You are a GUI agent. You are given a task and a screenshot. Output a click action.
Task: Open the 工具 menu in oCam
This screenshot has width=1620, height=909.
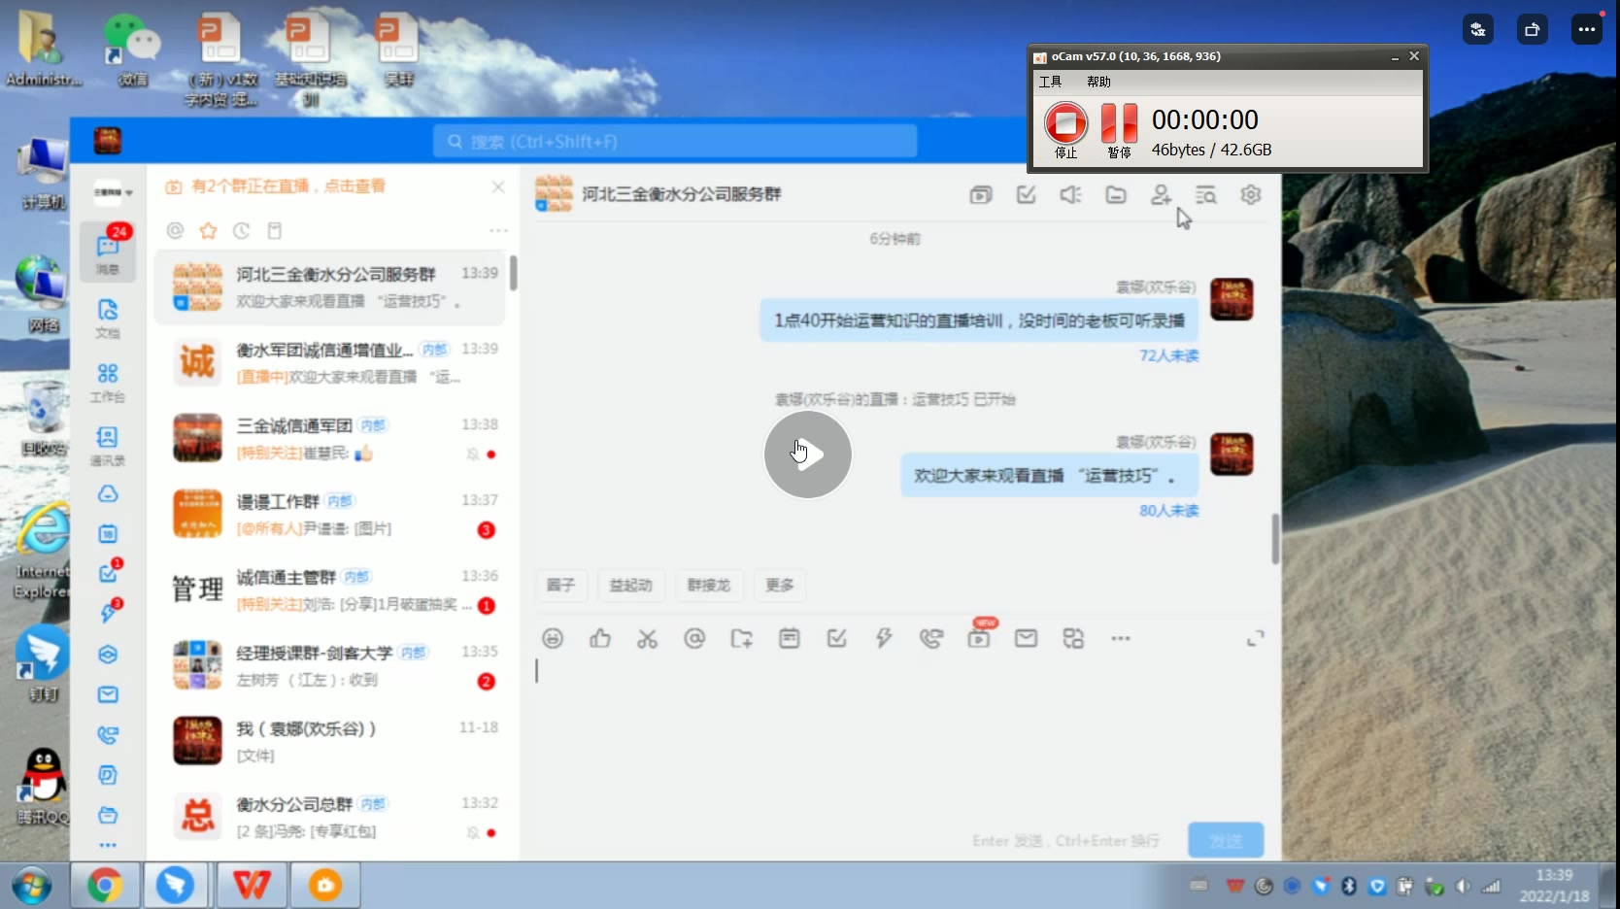point(1050,82)
